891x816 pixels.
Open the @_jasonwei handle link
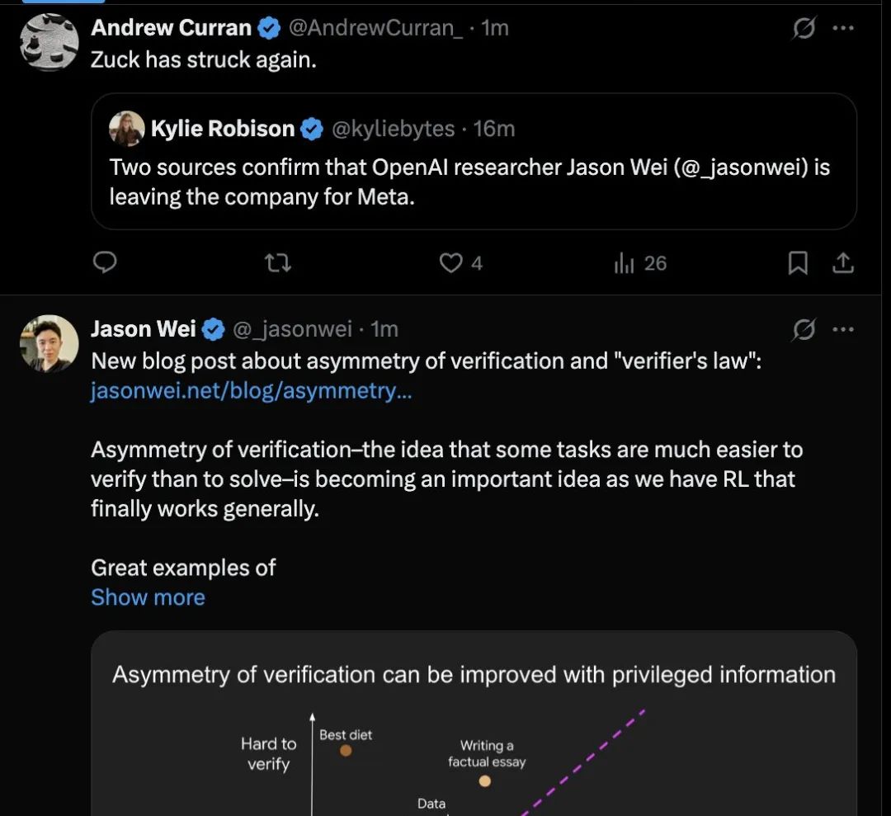[x=292, y=329]
